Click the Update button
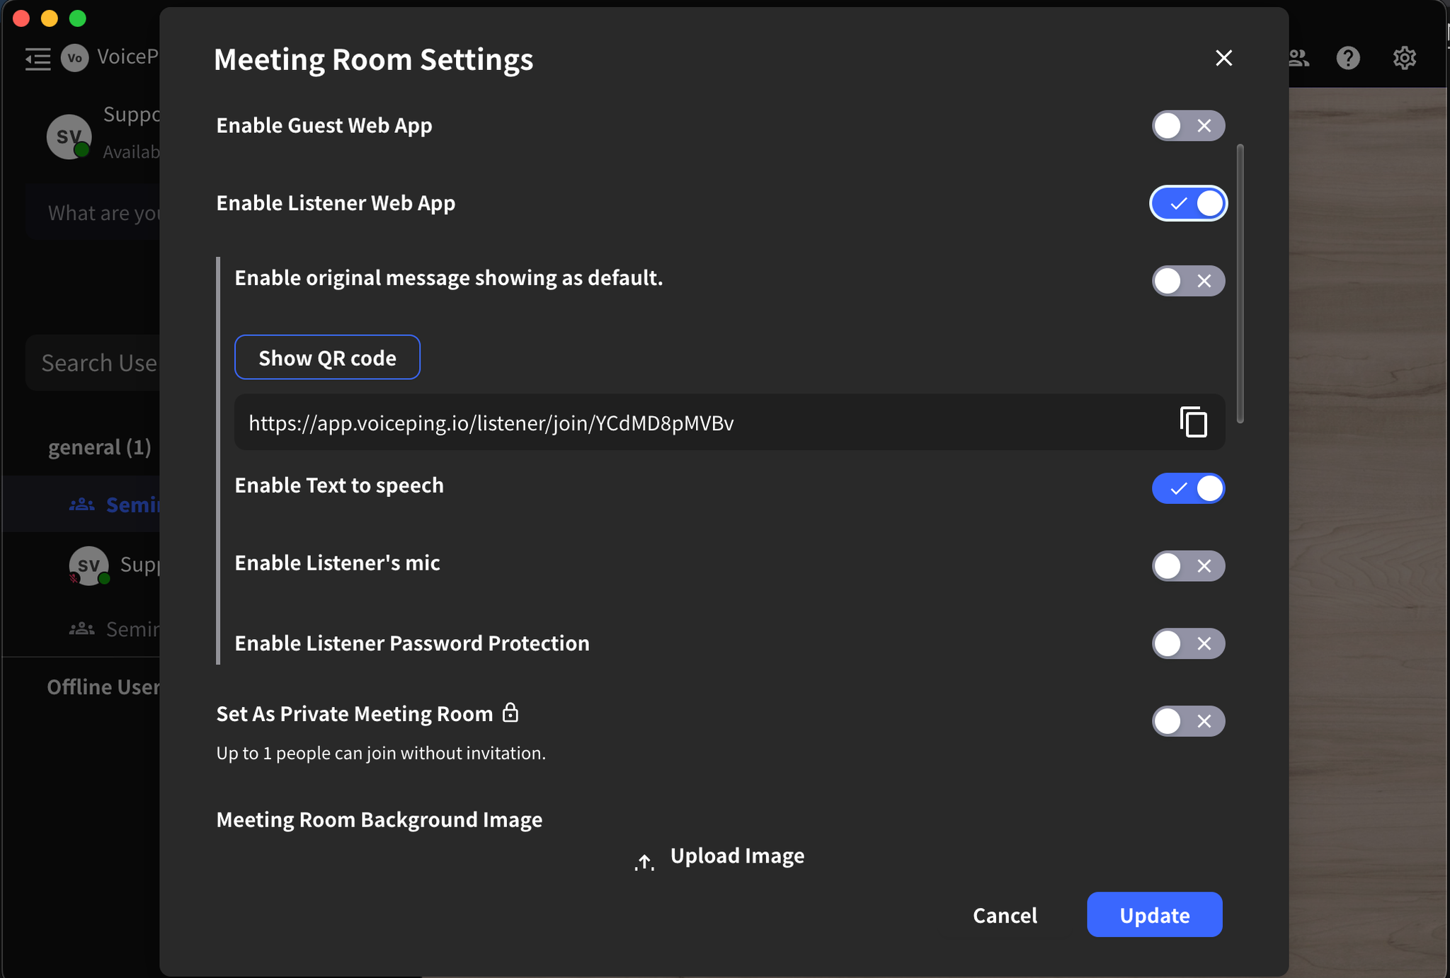 (x=1154, y=915)
